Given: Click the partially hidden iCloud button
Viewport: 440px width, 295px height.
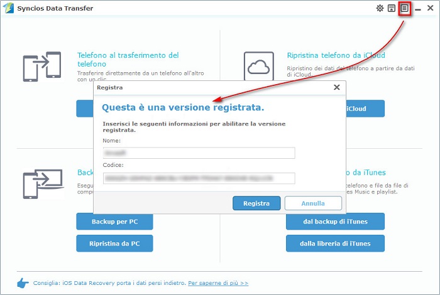Looking at the screenshot, I should (365, 109).
